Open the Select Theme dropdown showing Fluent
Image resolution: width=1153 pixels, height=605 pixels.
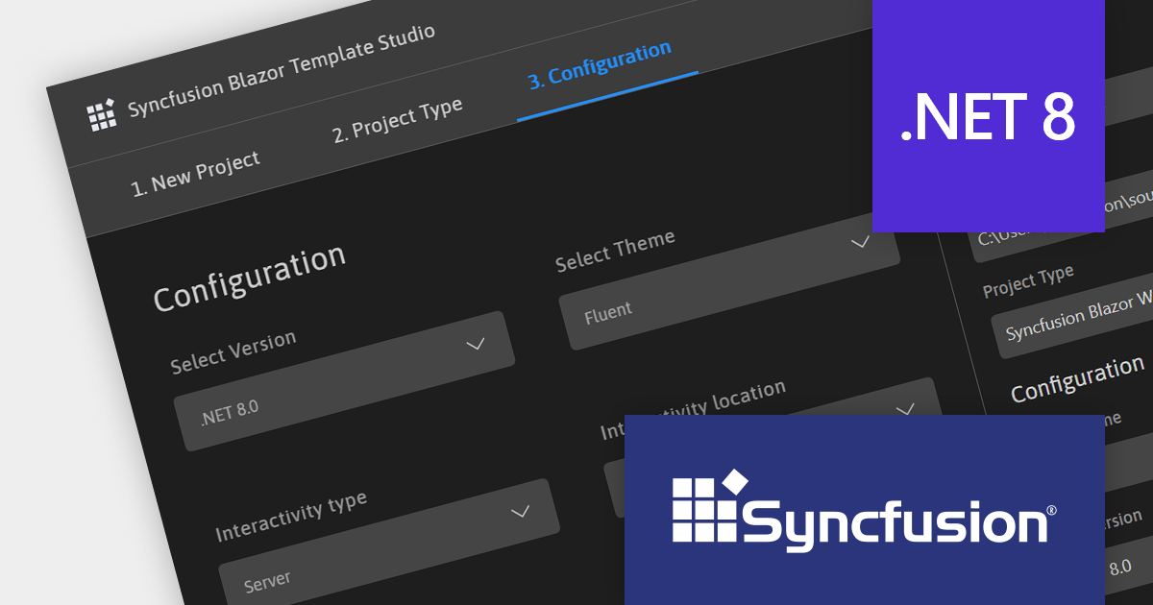click(729, 279)
